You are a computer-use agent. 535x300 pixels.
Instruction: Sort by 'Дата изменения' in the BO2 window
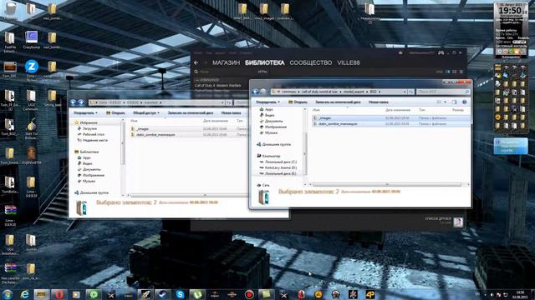[398, 110]
